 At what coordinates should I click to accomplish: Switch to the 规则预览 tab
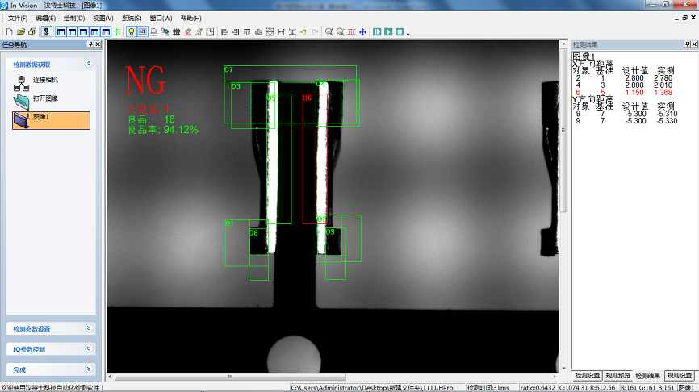(617, 376)
